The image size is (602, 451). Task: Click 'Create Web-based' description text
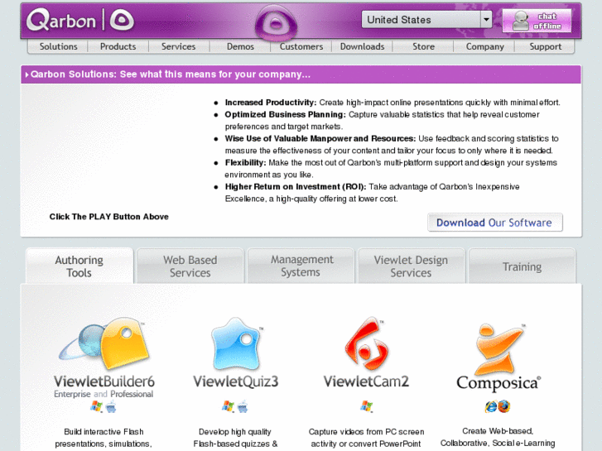pos(498,431)
